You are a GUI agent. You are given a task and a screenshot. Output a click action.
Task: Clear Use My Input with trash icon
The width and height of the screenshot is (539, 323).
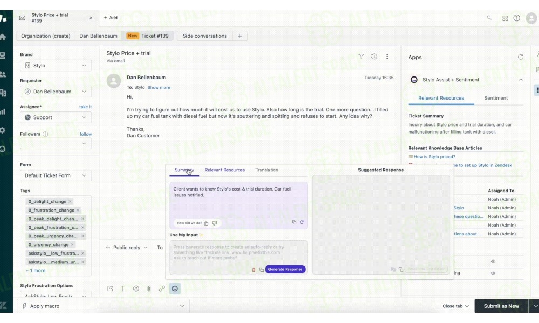(x=254, y=270)
